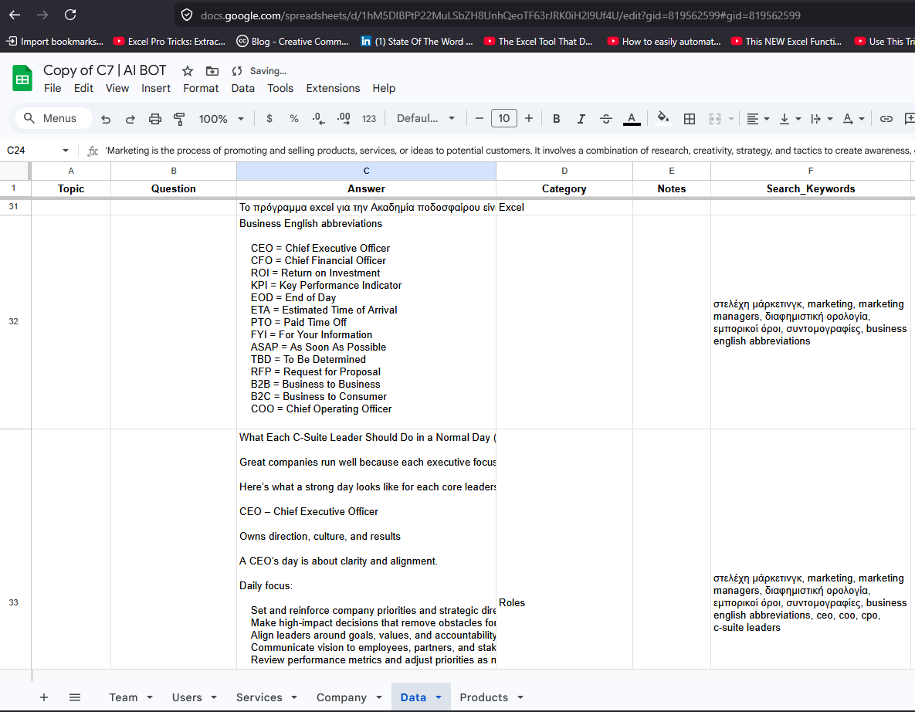This screenshot has height=712, width=915.
Task: Toggle bold formatting
Action: (x=556, y=118)
